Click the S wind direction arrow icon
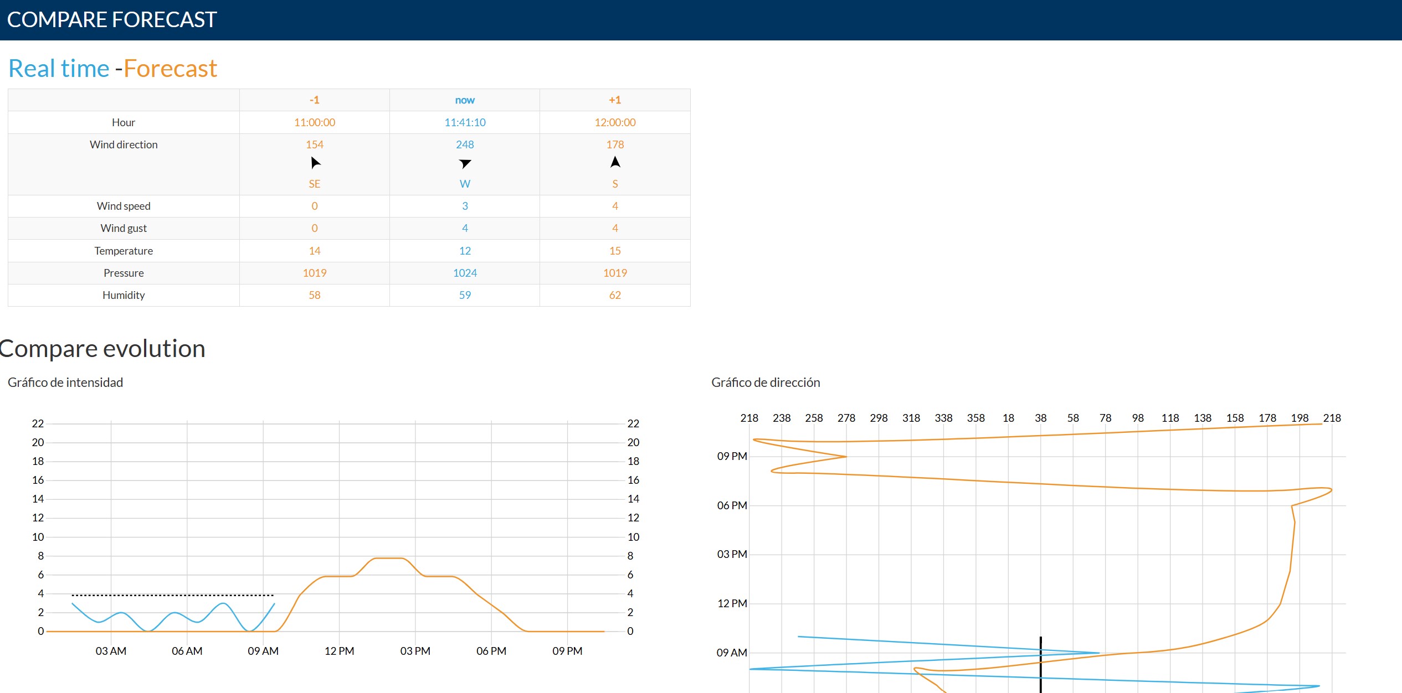This screenshot has width=1402, height=693. pyautogui.click(x=615, y=162)
